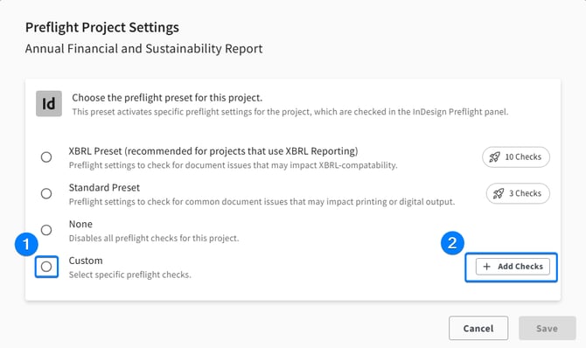Screen dimensions: 586x348
Task: Click the InDesign Id icon
Action: [49, 103]
